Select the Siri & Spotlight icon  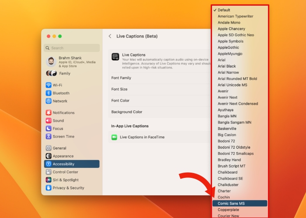click(49, 180)
